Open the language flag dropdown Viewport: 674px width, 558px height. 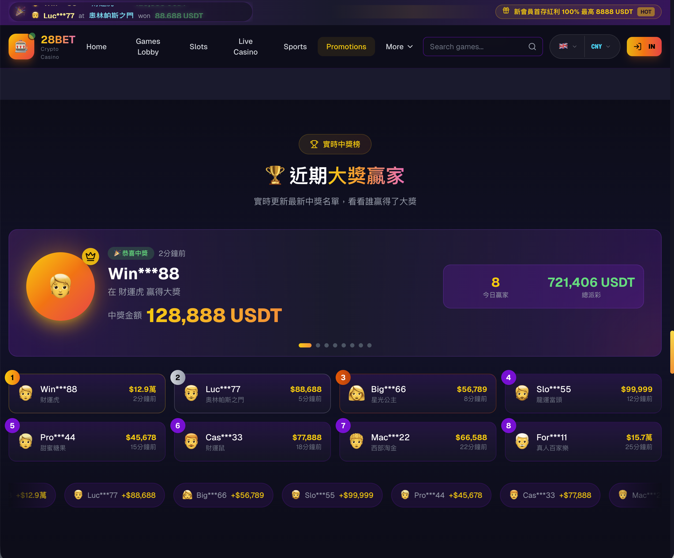coord(567,47)
